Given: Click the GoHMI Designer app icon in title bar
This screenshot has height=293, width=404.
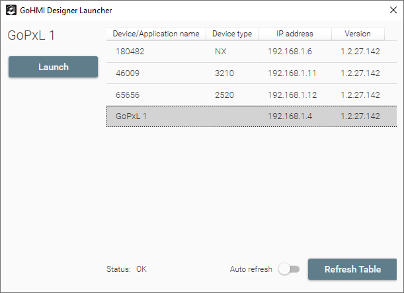Looking at the screenshot, I should click(x=11, y=11).
